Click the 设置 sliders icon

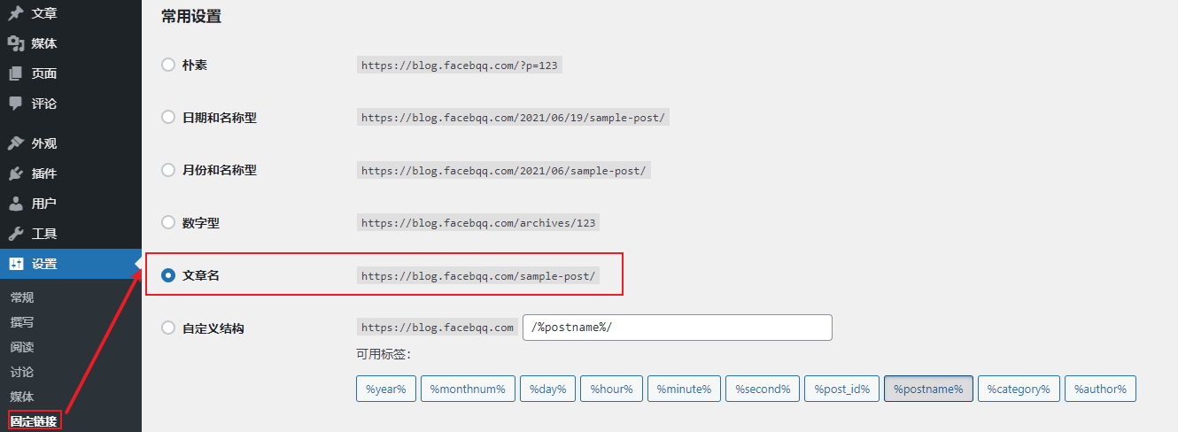(x=16, y=264)
